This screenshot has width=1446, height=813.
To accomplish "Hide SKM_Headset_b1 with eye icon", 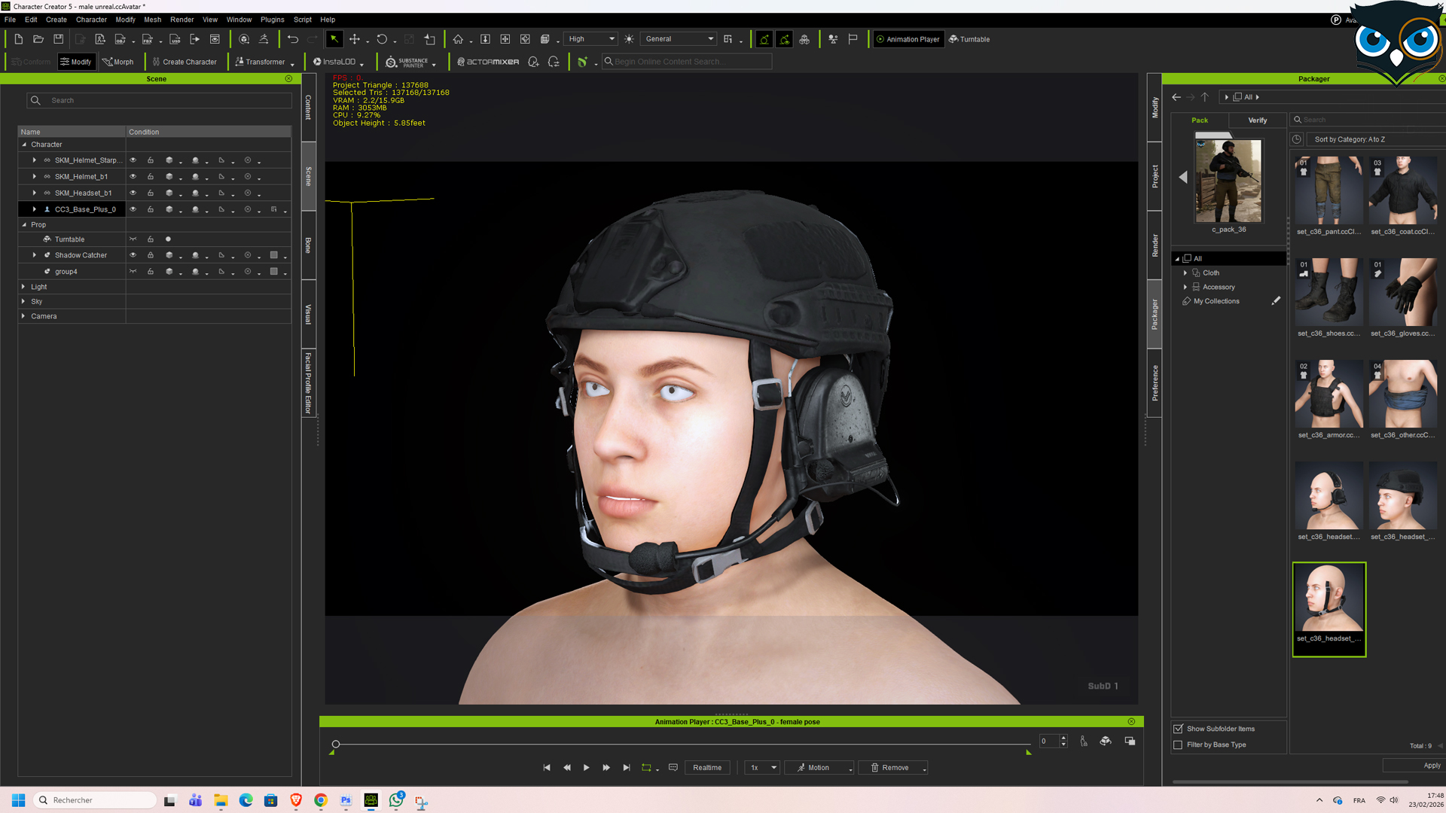I will click(x=133, y=193).
